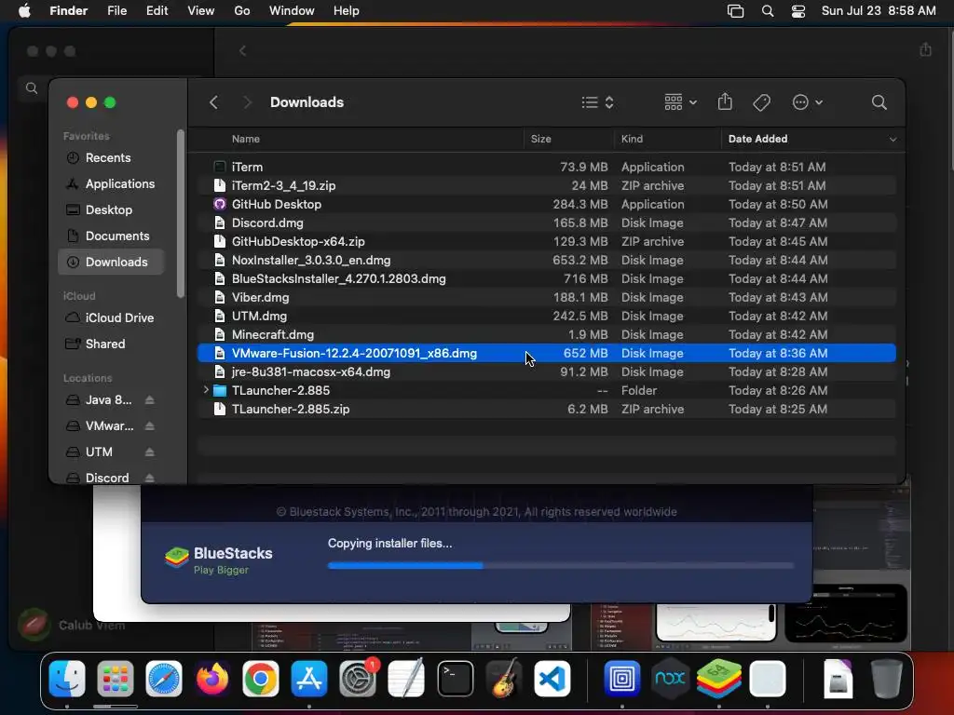Screen dimensions: 954x715
Task: Select the UTM volume in Locations
Action: tap(99, 452)
